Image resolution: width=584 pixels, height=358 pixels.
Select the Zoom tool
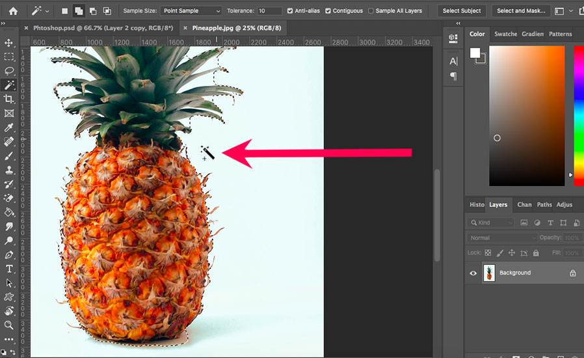[x=9, y=325]
